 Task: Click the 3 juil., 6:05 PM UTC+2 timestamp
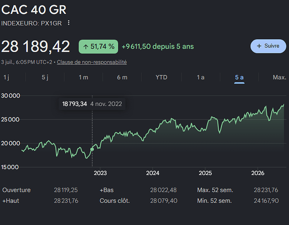[x=27, y=62]
